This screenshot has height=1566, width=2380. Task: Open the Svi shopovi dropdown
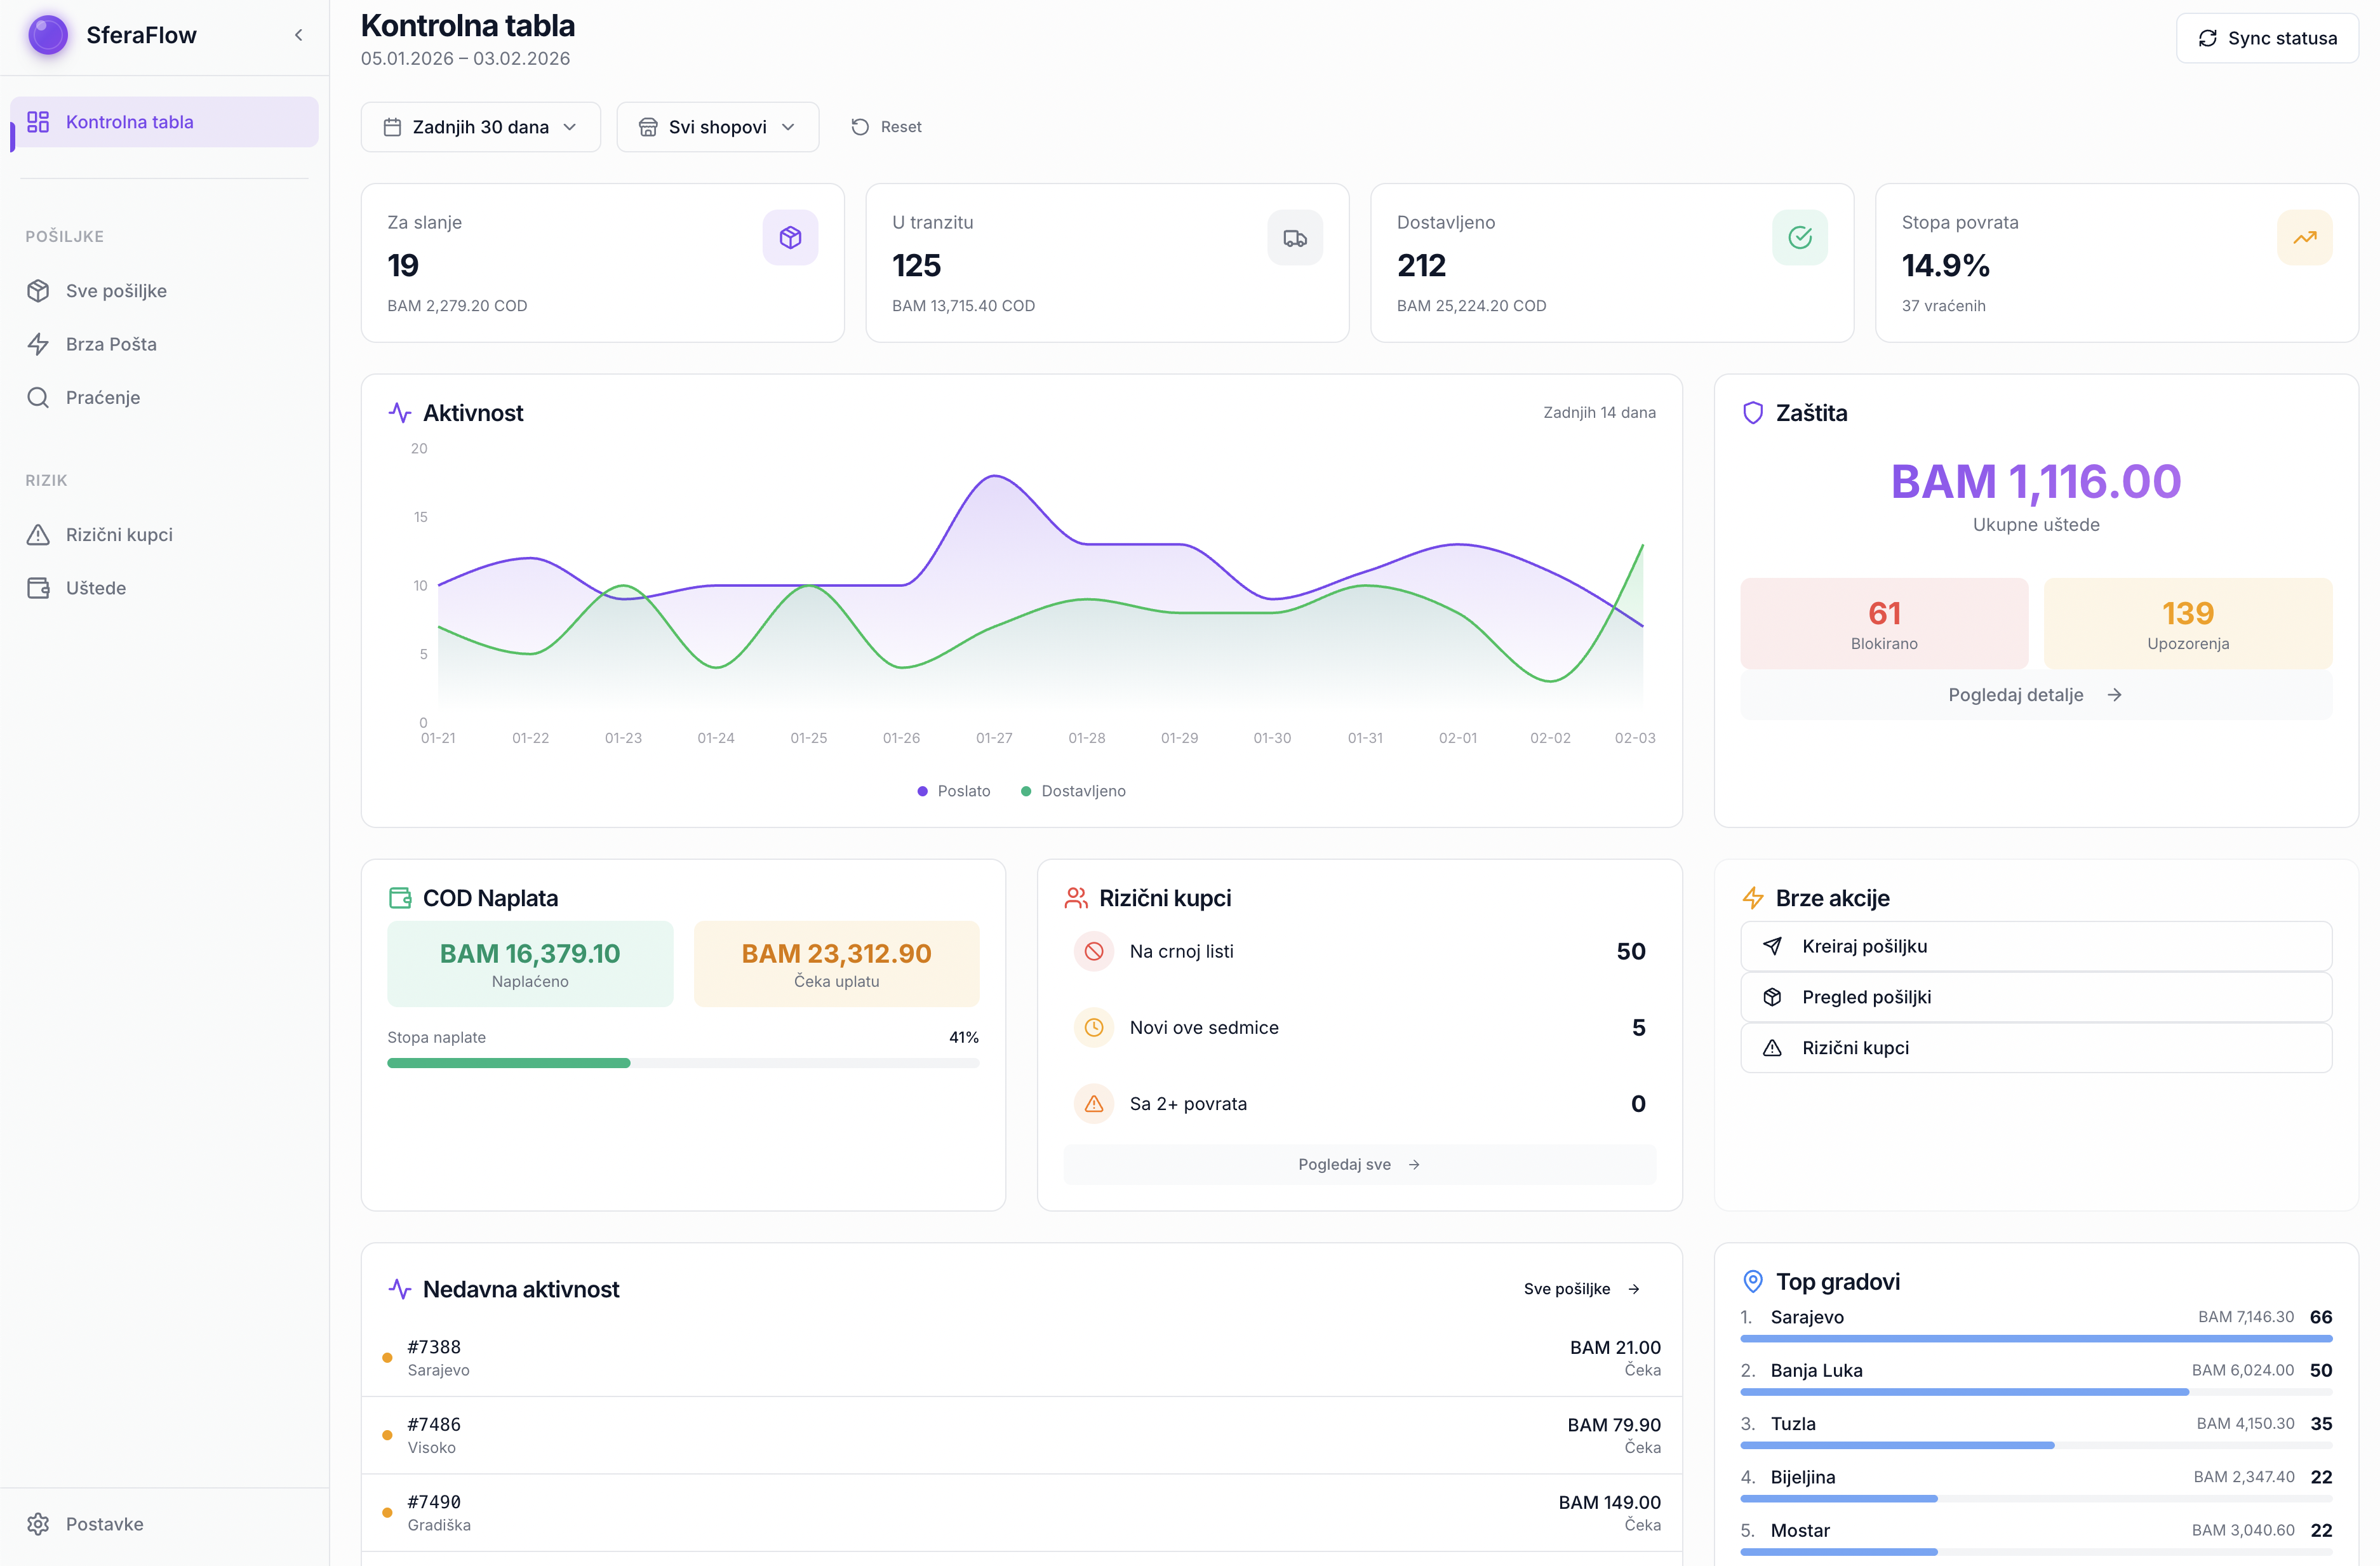(717, 126)
